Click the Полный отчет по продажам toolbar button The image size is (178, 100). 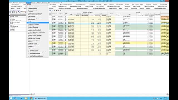tap(95, 5)
